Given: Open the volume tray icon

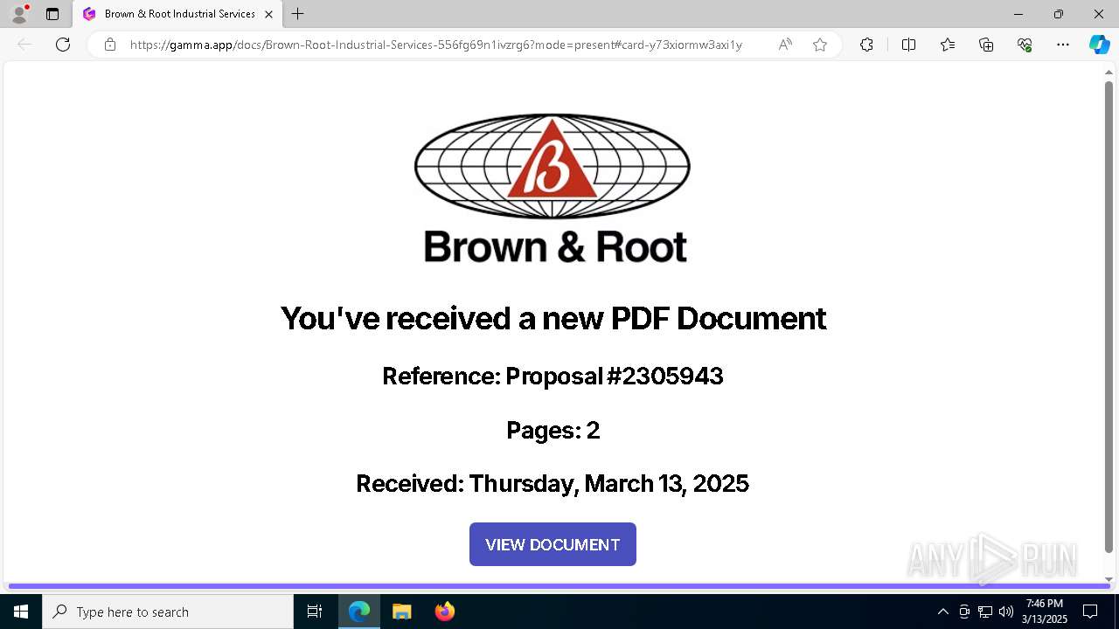Looking at the screenshot, I should point(1006,612).
